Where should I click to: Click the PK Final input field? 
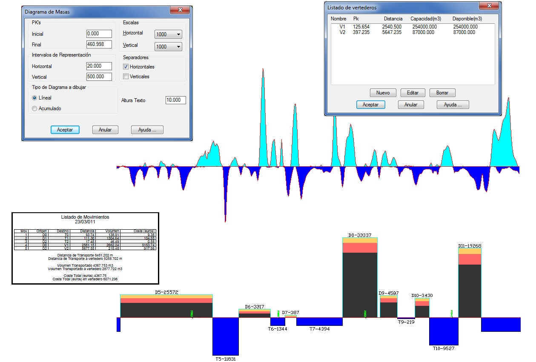[99, 44]
